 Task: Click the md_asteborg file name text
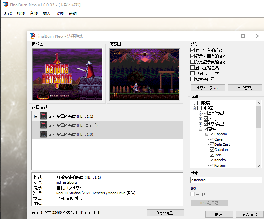tap(66, 182)
